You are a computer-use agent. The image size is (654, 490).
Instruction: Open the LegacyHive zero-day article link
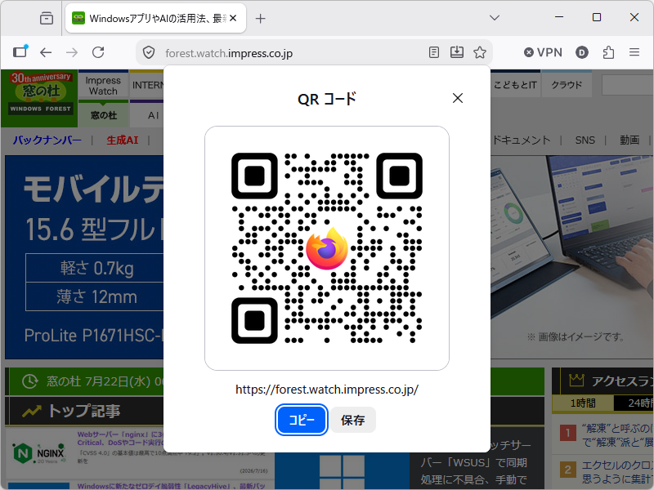tap(172, 486)
